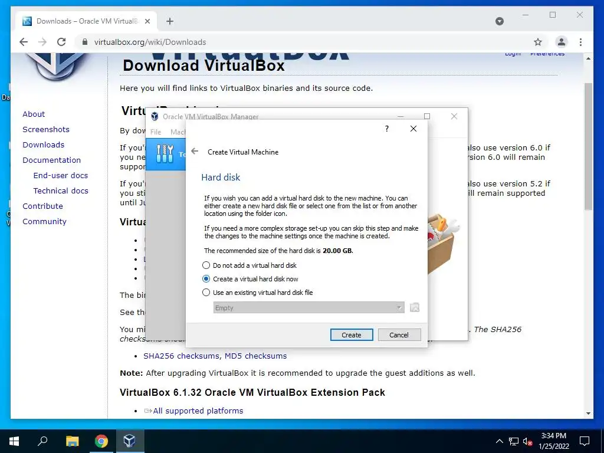Open the notification center icon
The image size is (604, 453).
tap(585, 441)
